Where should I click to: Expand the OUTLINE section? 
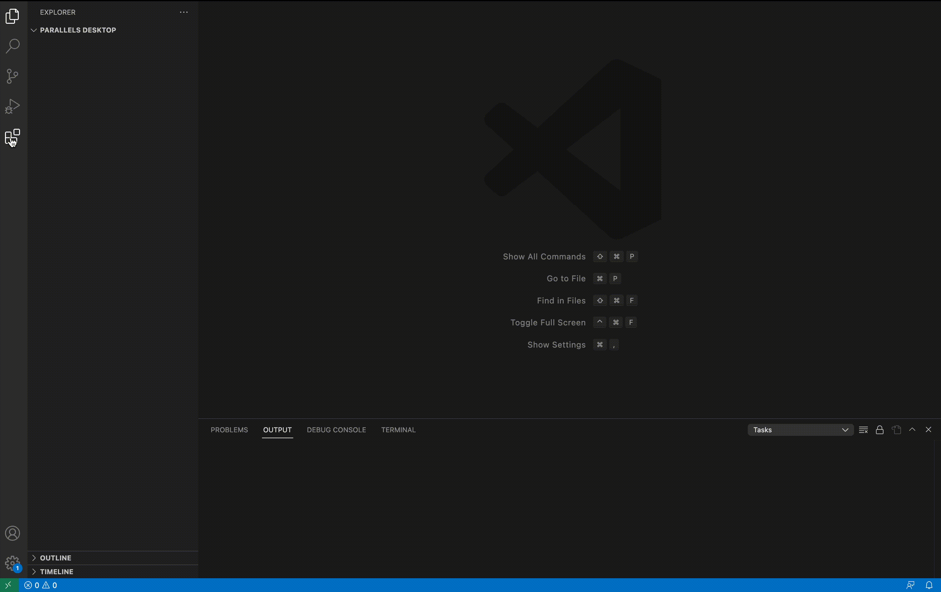pyautogui.click(x=56, y=558)
